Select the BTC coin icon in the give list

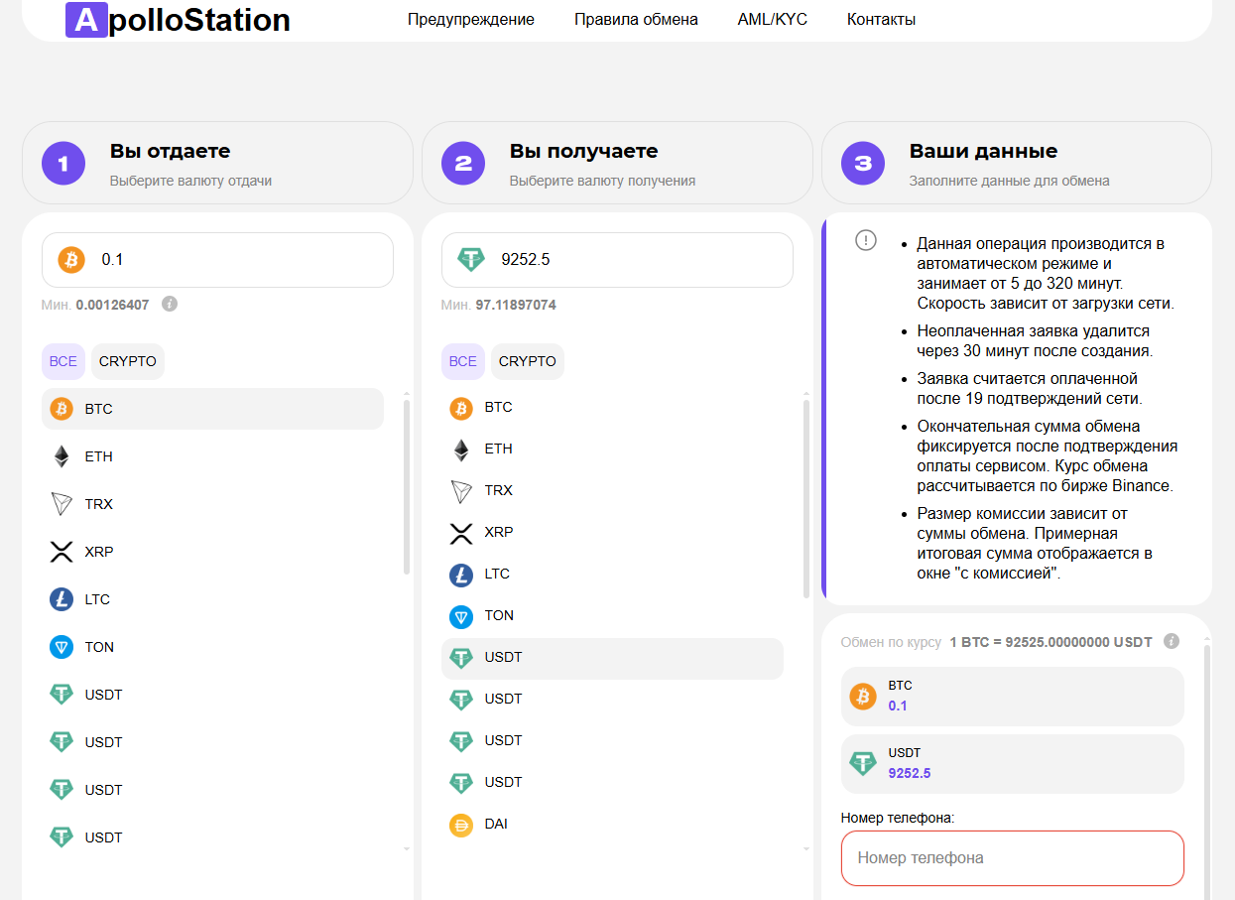pos(62,409)
